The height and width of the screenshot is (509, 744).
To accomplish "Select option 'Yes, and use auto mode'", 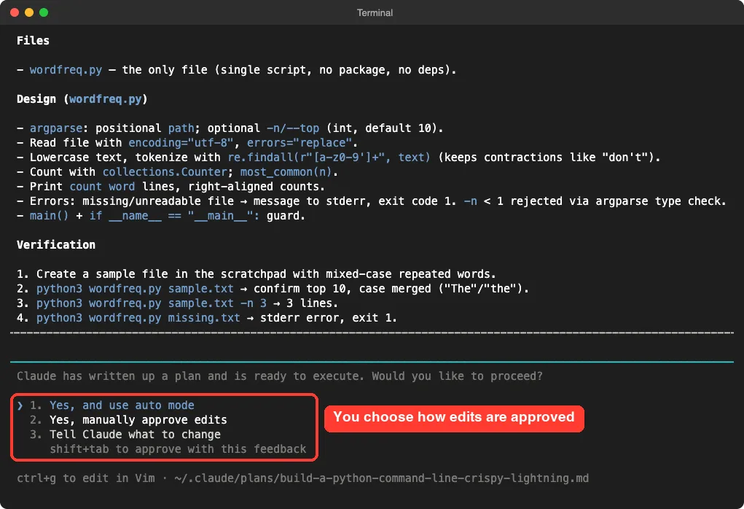I will [122, 405].
